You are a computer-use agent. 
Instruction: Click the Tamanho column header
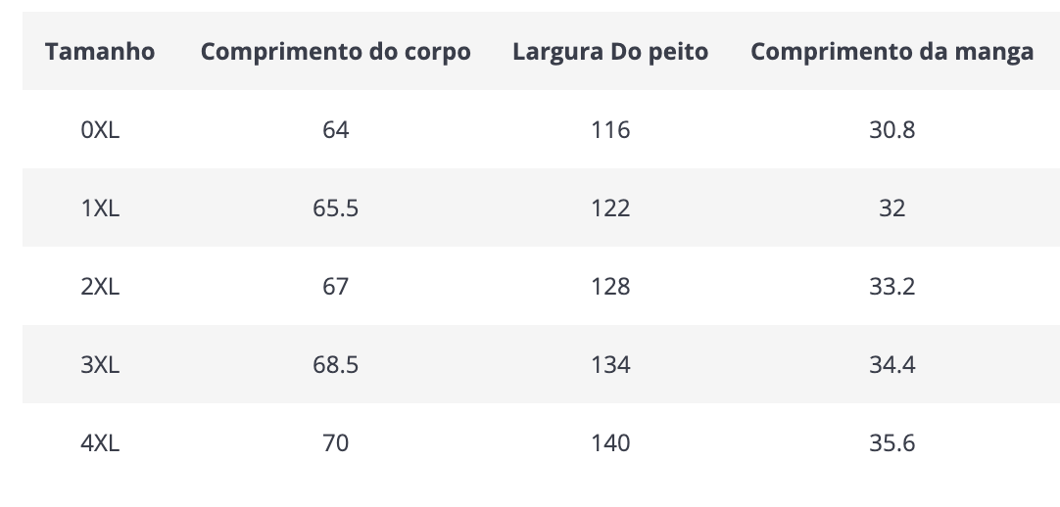click(100, 51)
